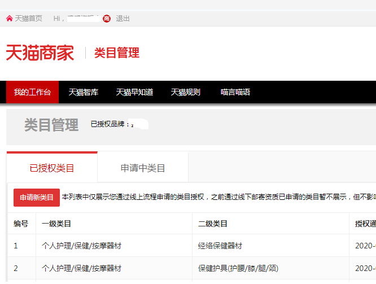The height and width of the screenshot is (284, 376).
Task: Click the 已授权品牌 label
Action: (110, 124)
